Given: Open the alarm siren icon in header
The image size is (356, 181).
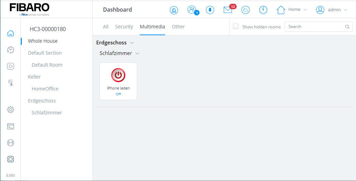Looking at the screenshot, I should coord(174,10).
